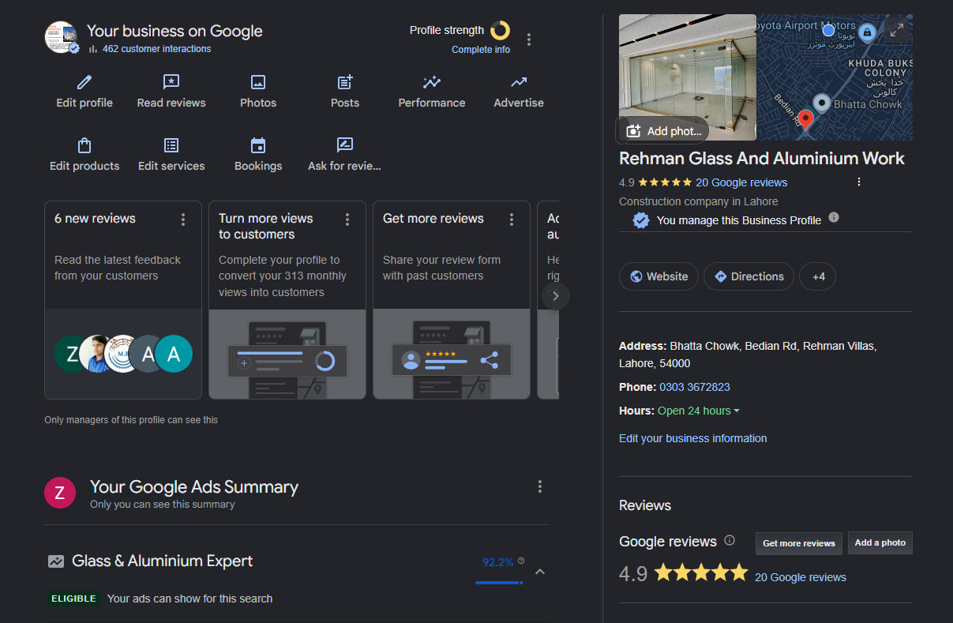The width and height of the screenshot is (953, 623).
Task: Click Add photos button
Action: (x=662, y=131)
